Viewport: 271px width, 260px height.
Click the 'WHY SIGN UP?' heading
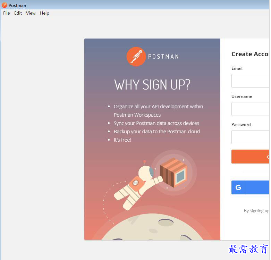[152, 85]
